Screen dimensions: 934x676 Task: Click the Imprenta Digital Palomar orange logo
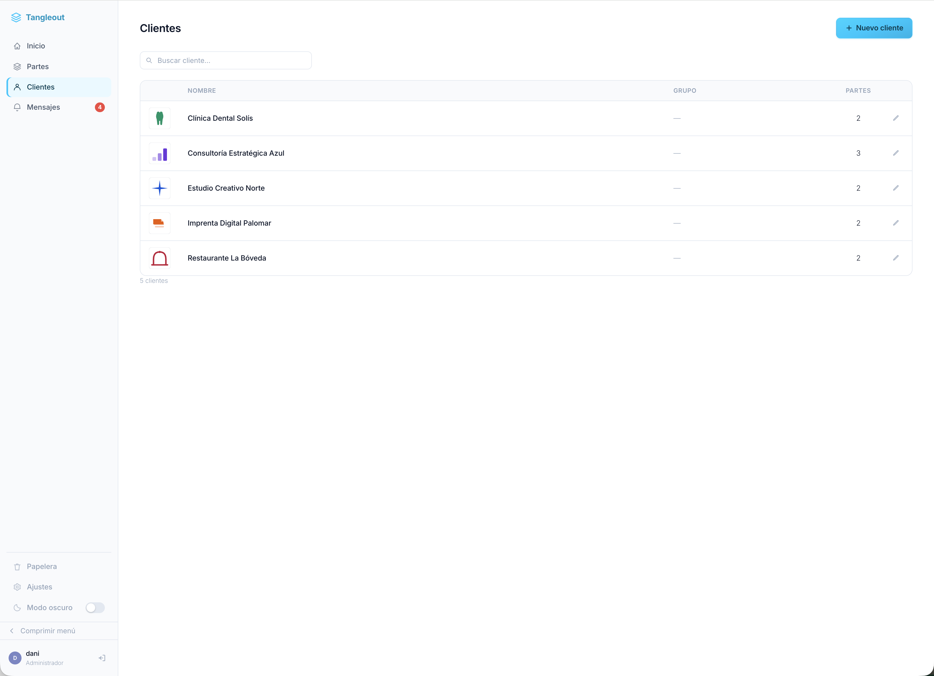coord(160,223)
